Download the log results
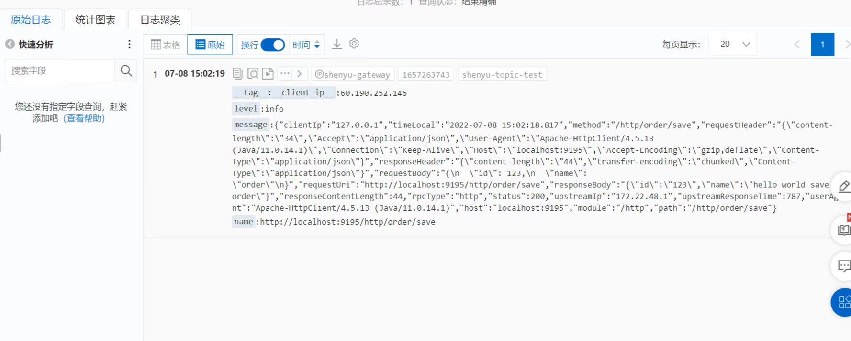 coord(337,45)
